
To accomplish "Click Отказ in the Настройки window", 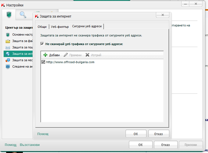I will coord(166,145).
